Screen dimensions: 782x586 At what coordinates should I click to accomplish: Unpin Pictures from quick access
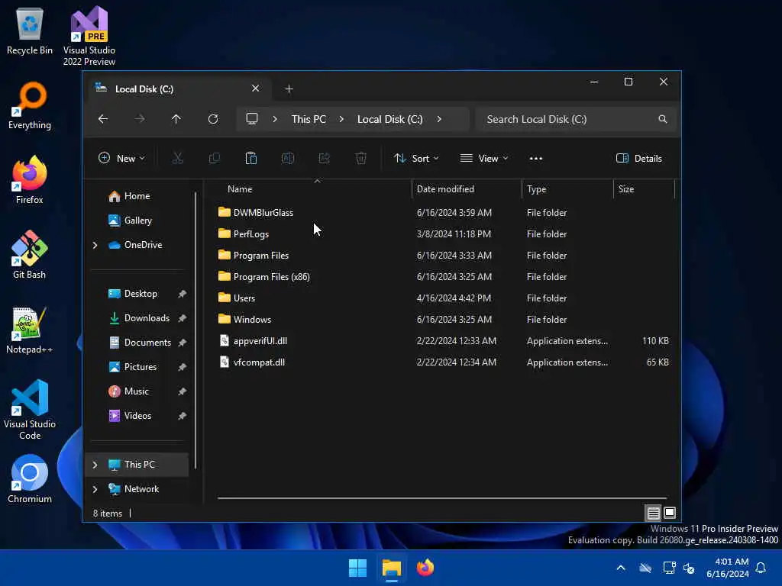182,367
